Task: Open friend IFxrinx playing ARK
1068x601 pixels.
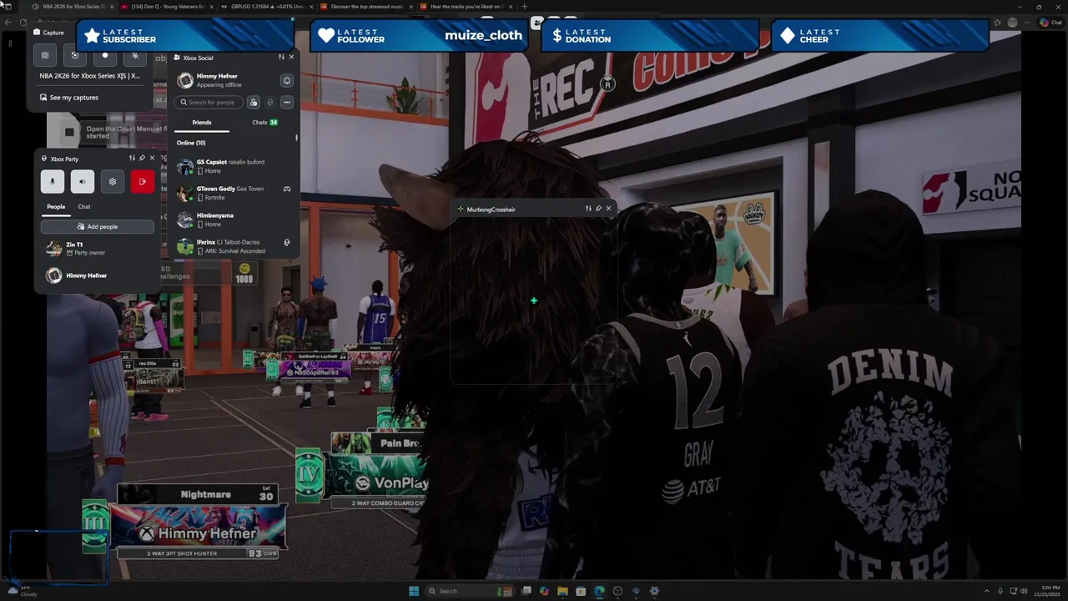Action: pyautogui.click(x=234, y=246)
